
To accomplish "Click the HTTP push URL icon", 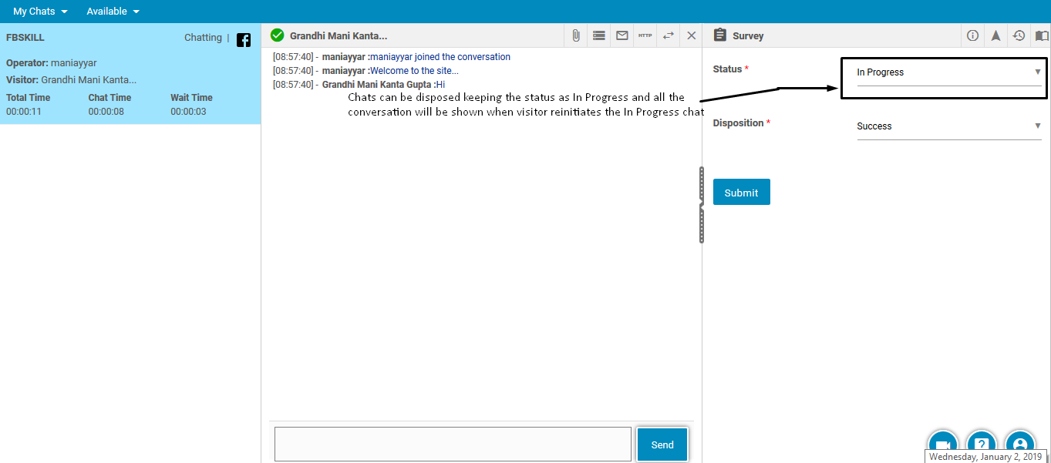I will tap(645, 35).
